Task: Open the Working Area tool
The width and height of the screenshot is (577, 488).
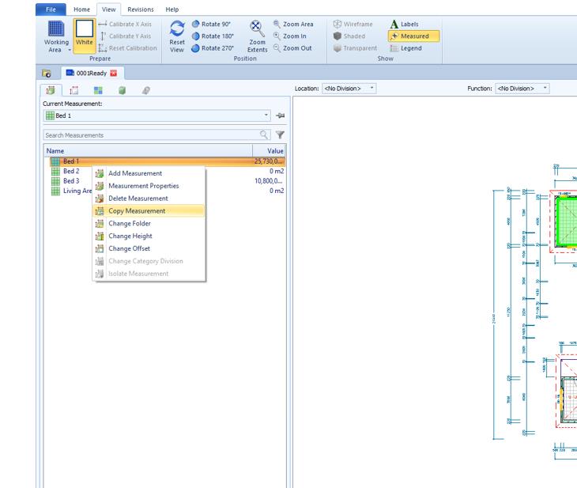Action: (x=56, y=36)
